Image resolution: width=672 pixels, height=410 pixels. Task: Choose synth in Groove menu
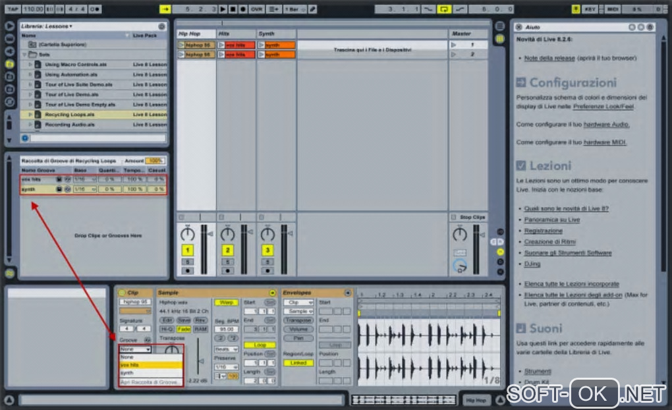(x=151, y=373)
